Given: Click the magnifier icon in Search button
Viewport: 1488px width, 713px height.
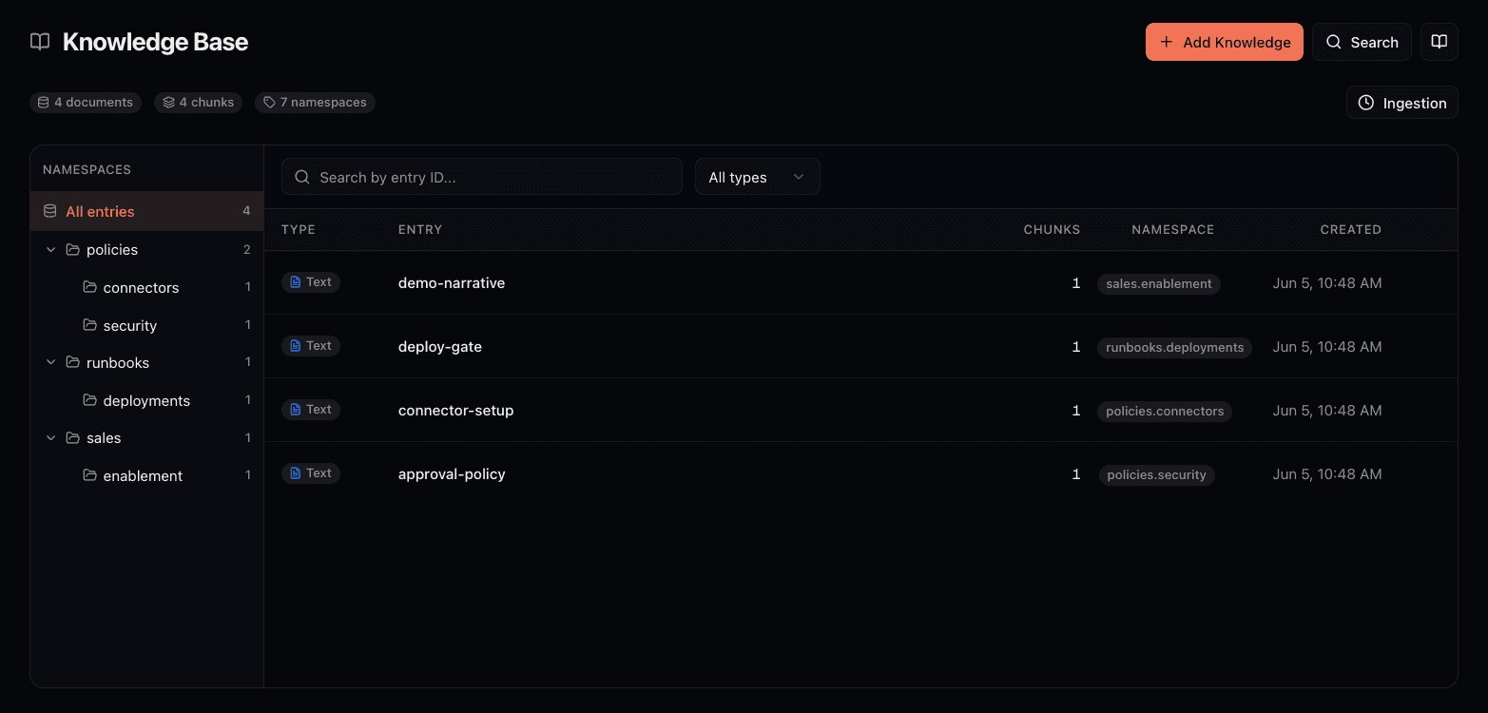Looking at the screenshot, I should [x=1334, y=42].
